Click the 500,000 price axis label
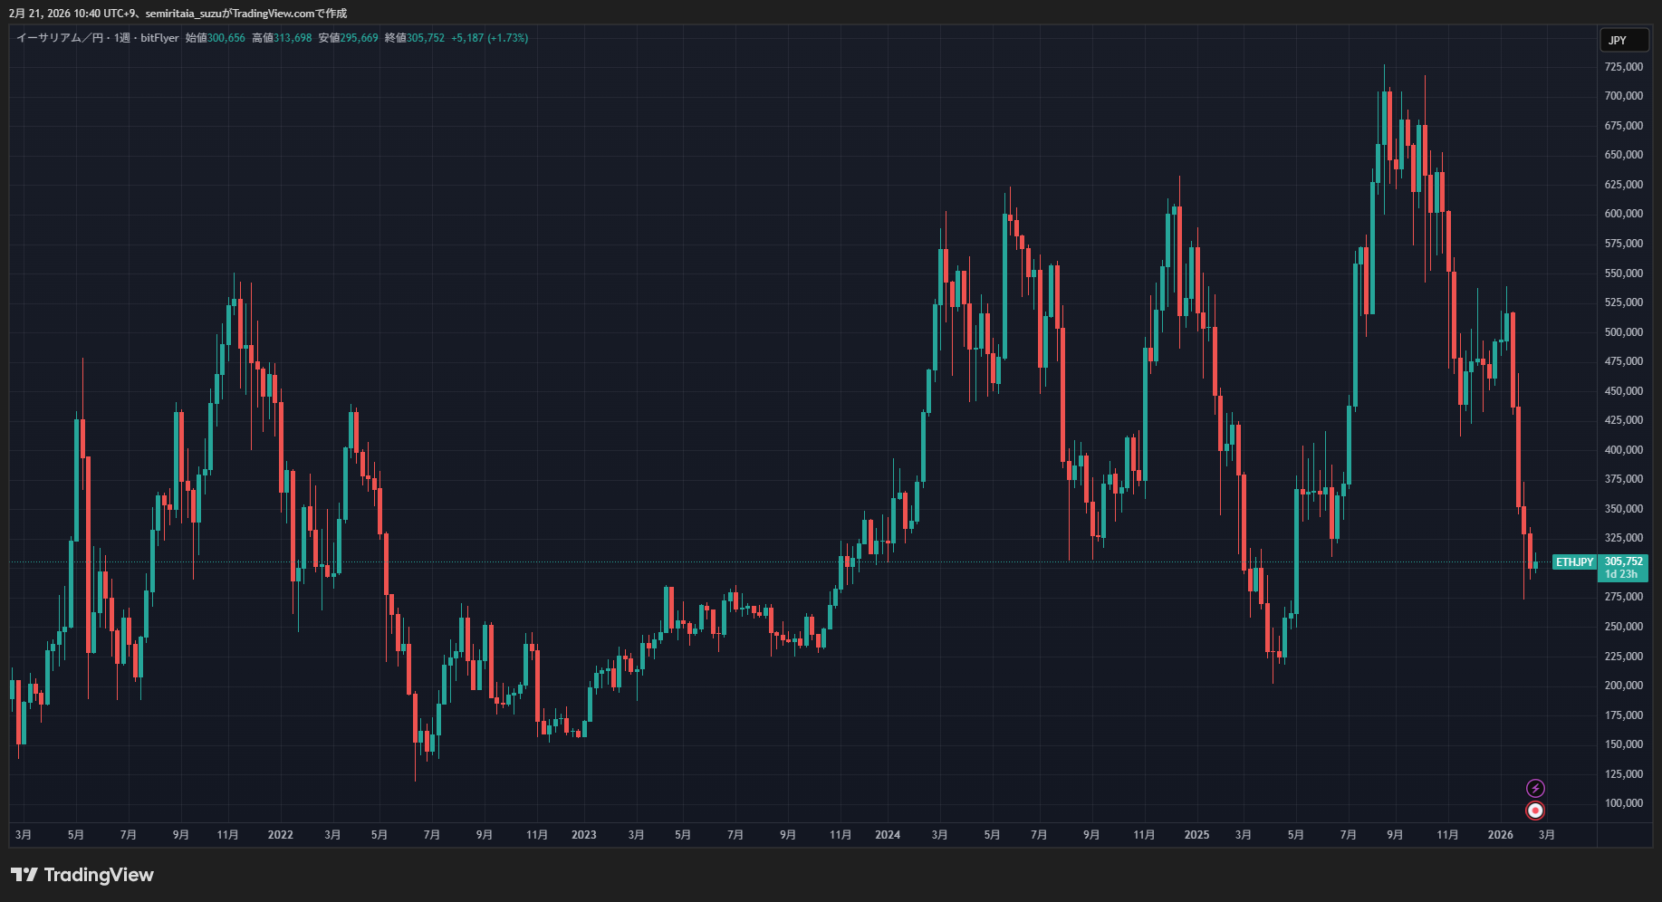This screenshot has width=1662, height=902. click(1624, 332)
